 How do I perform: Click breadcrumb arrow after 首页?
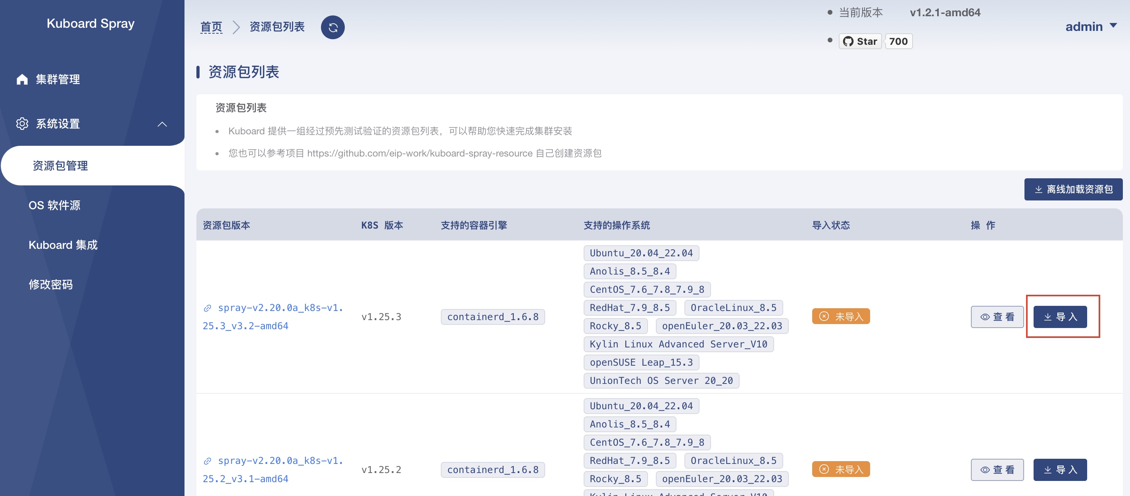(x=236, y=27)
